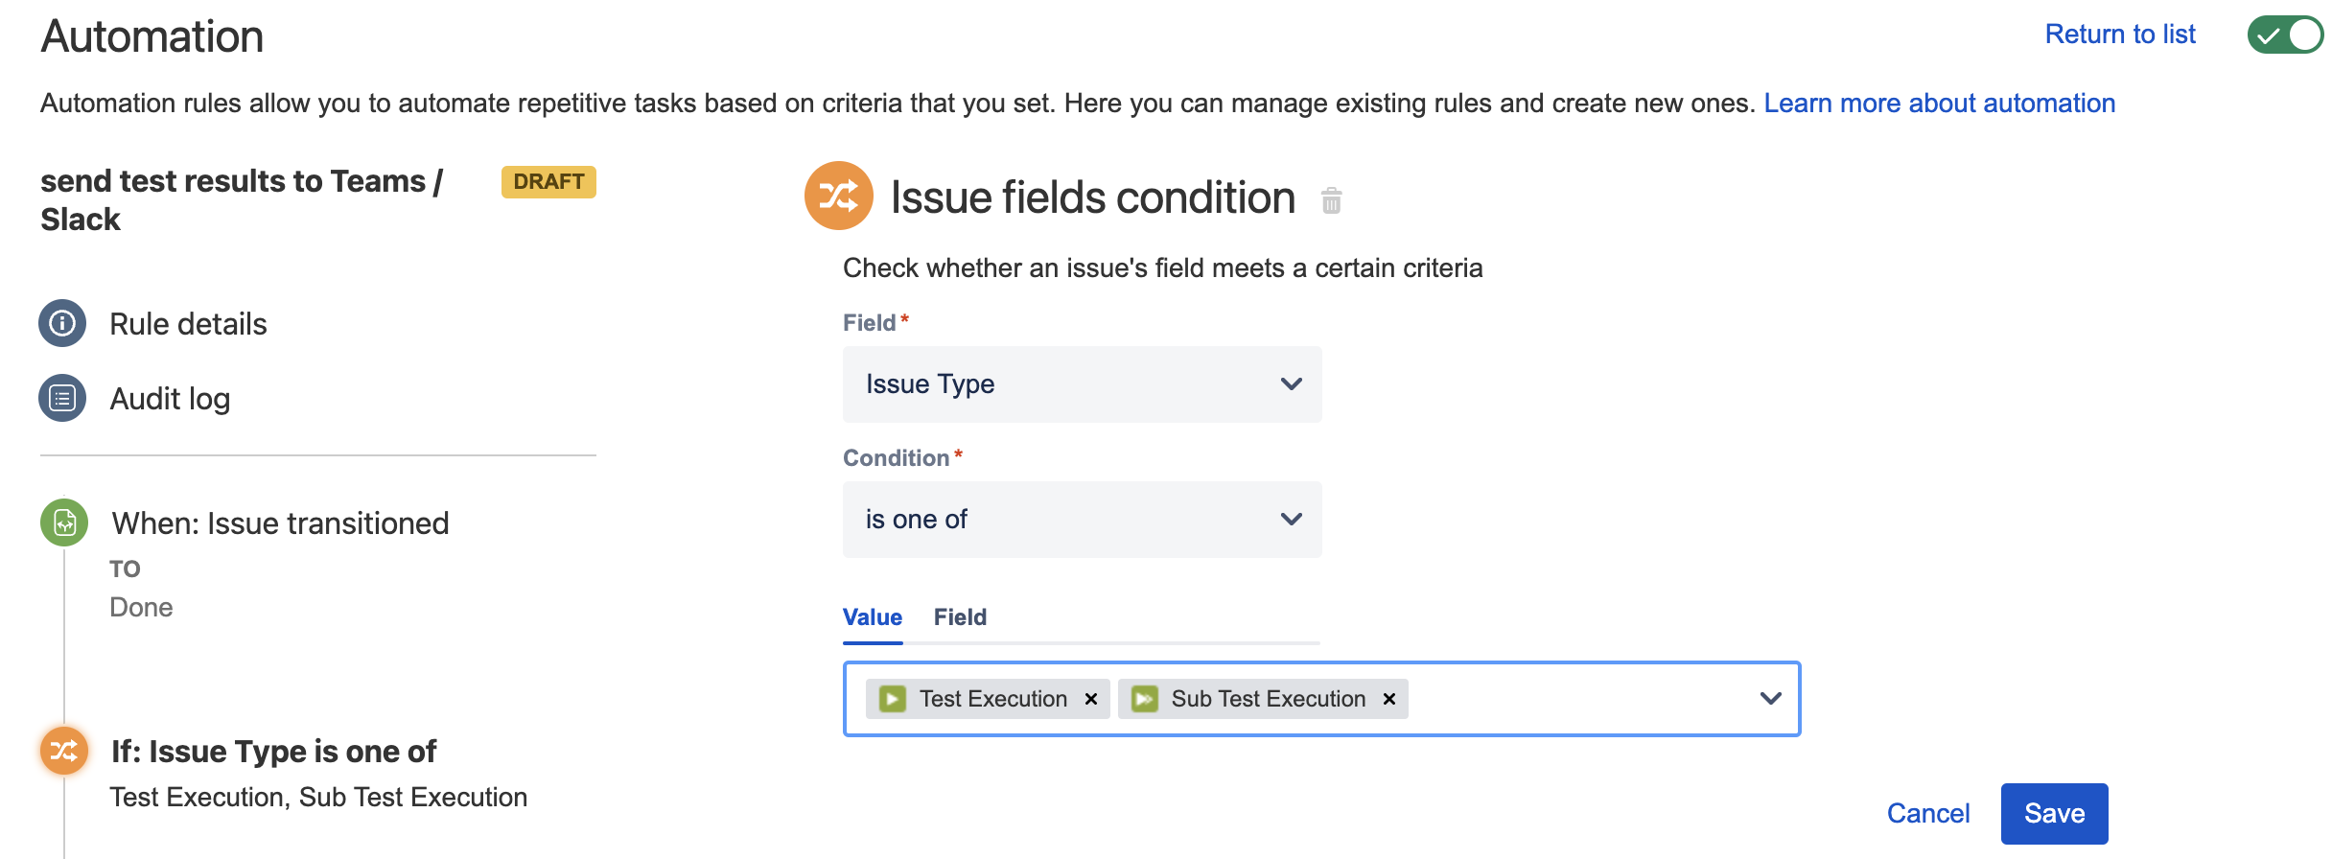
Task: Click the green Test Execution type icon
Action: 893,699
